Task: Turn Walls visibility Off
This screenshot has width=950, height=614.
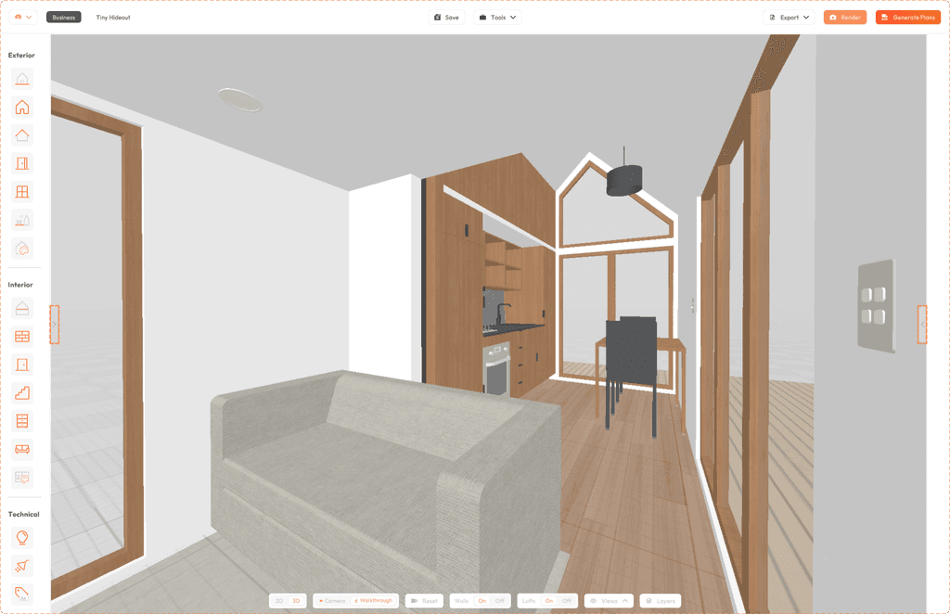Action: pos(498,600)
